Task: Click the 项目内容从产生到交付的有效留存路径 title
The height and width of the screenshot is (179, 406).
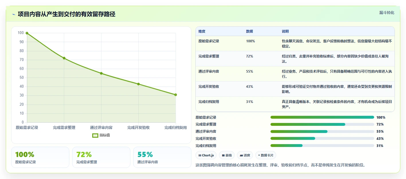Action: [66, 14]
